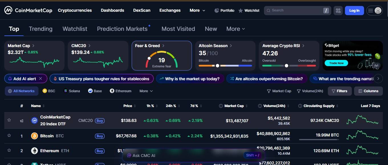
Task: Click the megaphone icon on the CMC20 row
Action: coord(21,120)
